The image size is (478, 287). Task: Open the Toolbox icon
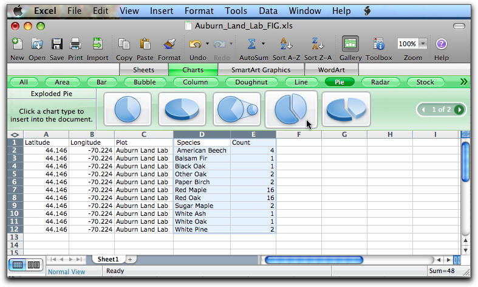(x=379, y=44)
